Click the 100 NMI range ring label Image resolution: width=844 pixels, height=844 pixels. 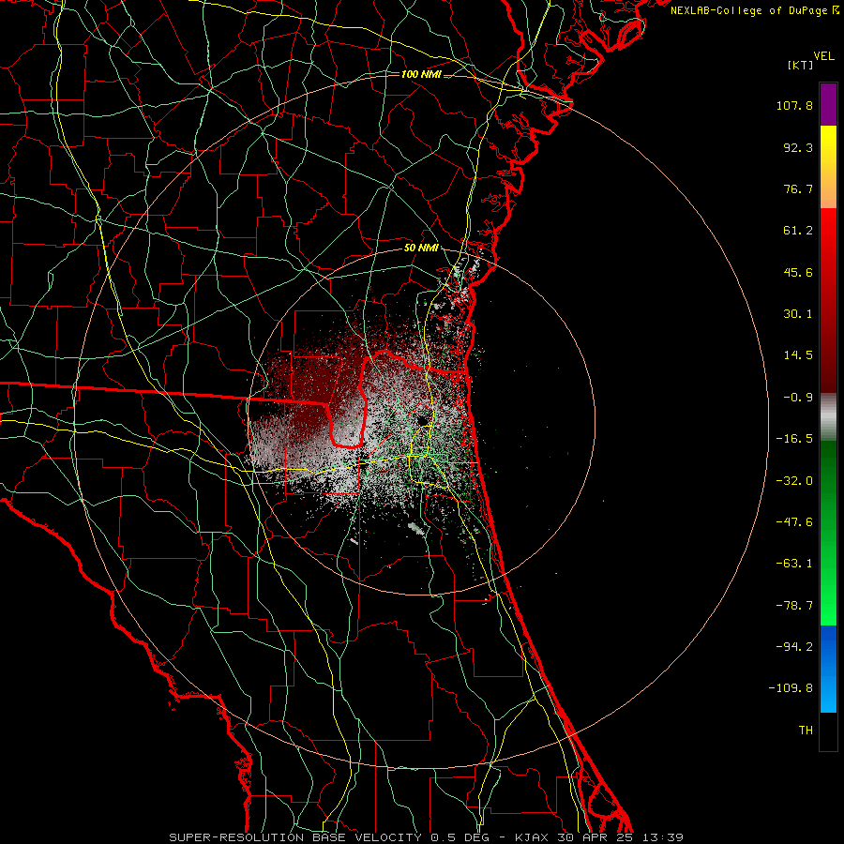click(x=421, y=74)
